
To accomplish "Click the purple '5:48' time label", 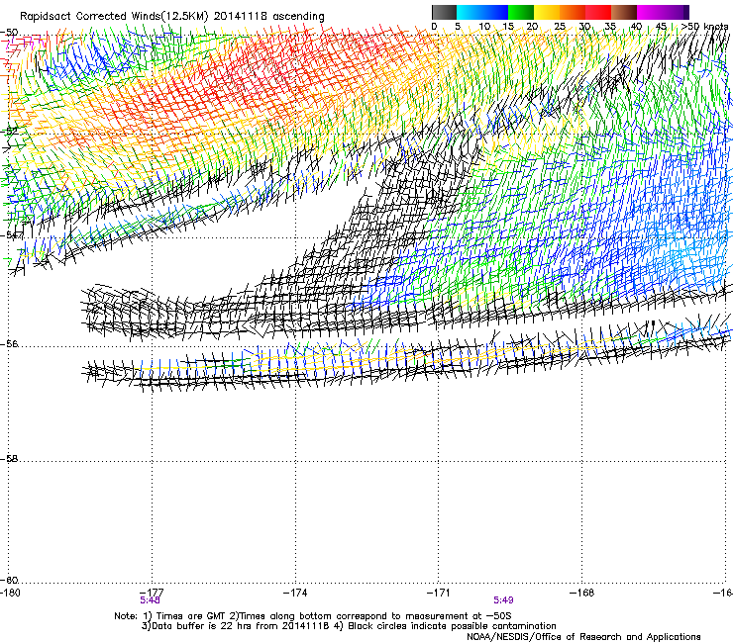I will [x=150, y=600].
